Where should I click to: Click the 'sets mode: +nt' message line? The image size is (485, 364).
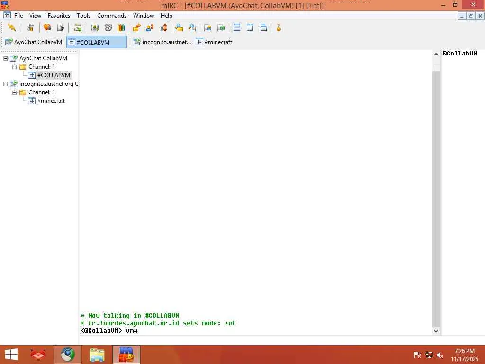pos(158,323)
